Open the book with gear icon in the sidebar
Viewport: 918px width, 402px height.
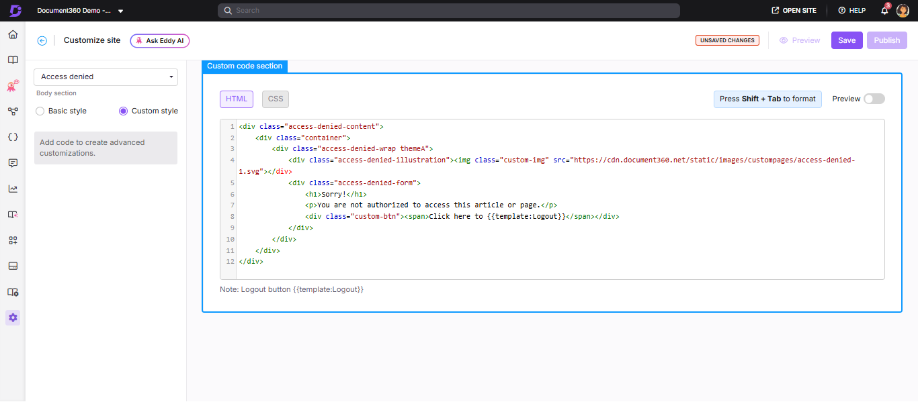13,292
